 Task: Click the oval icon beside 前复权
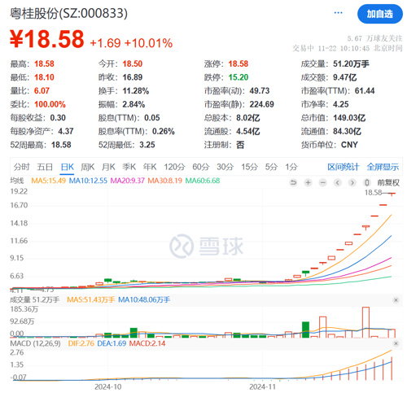tap(367, 182)
